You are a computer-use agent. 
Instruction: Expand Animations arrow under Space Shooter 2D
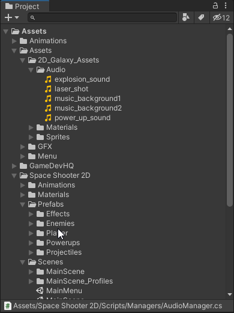tap(23, 185)
